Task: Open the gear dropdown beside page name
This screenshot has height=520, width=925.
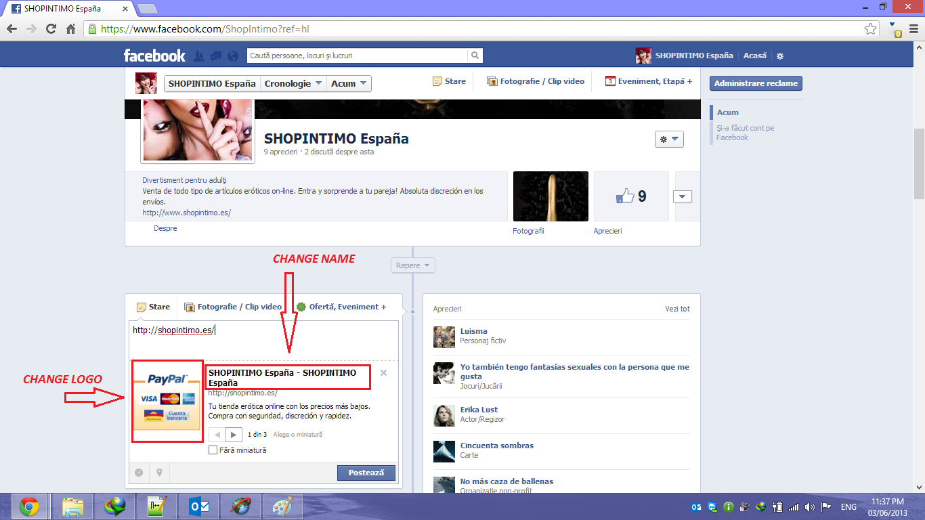Action: (669, 139)
